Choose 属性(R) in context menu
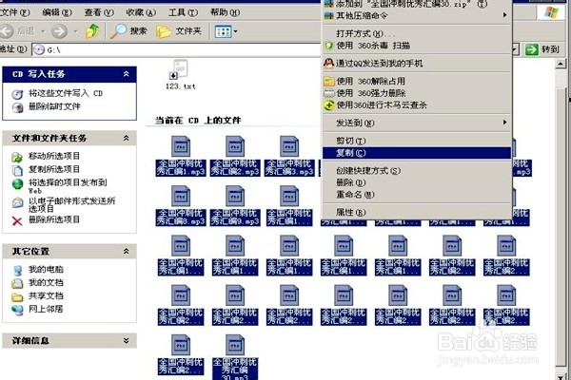Screen dimensions: 571x380 [417, 213]
